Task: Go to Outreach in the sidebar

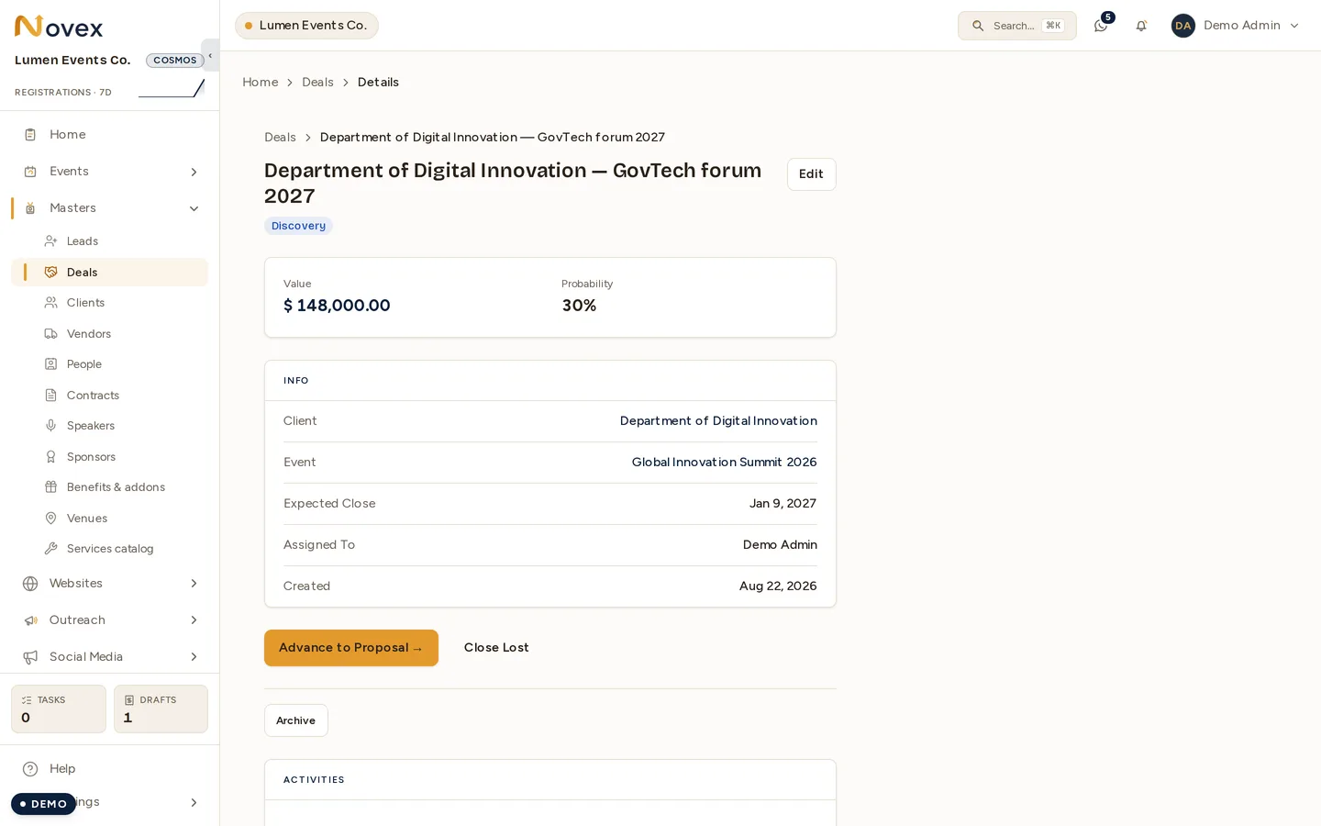Action: [x=110, y=620]
